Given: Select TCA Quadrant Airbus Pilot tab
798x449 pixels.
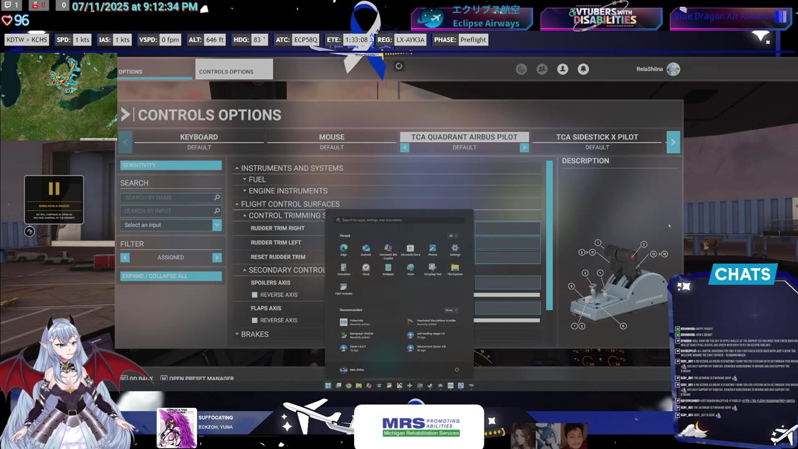Looking at the screenshot, I should click(x=464, y=137).
